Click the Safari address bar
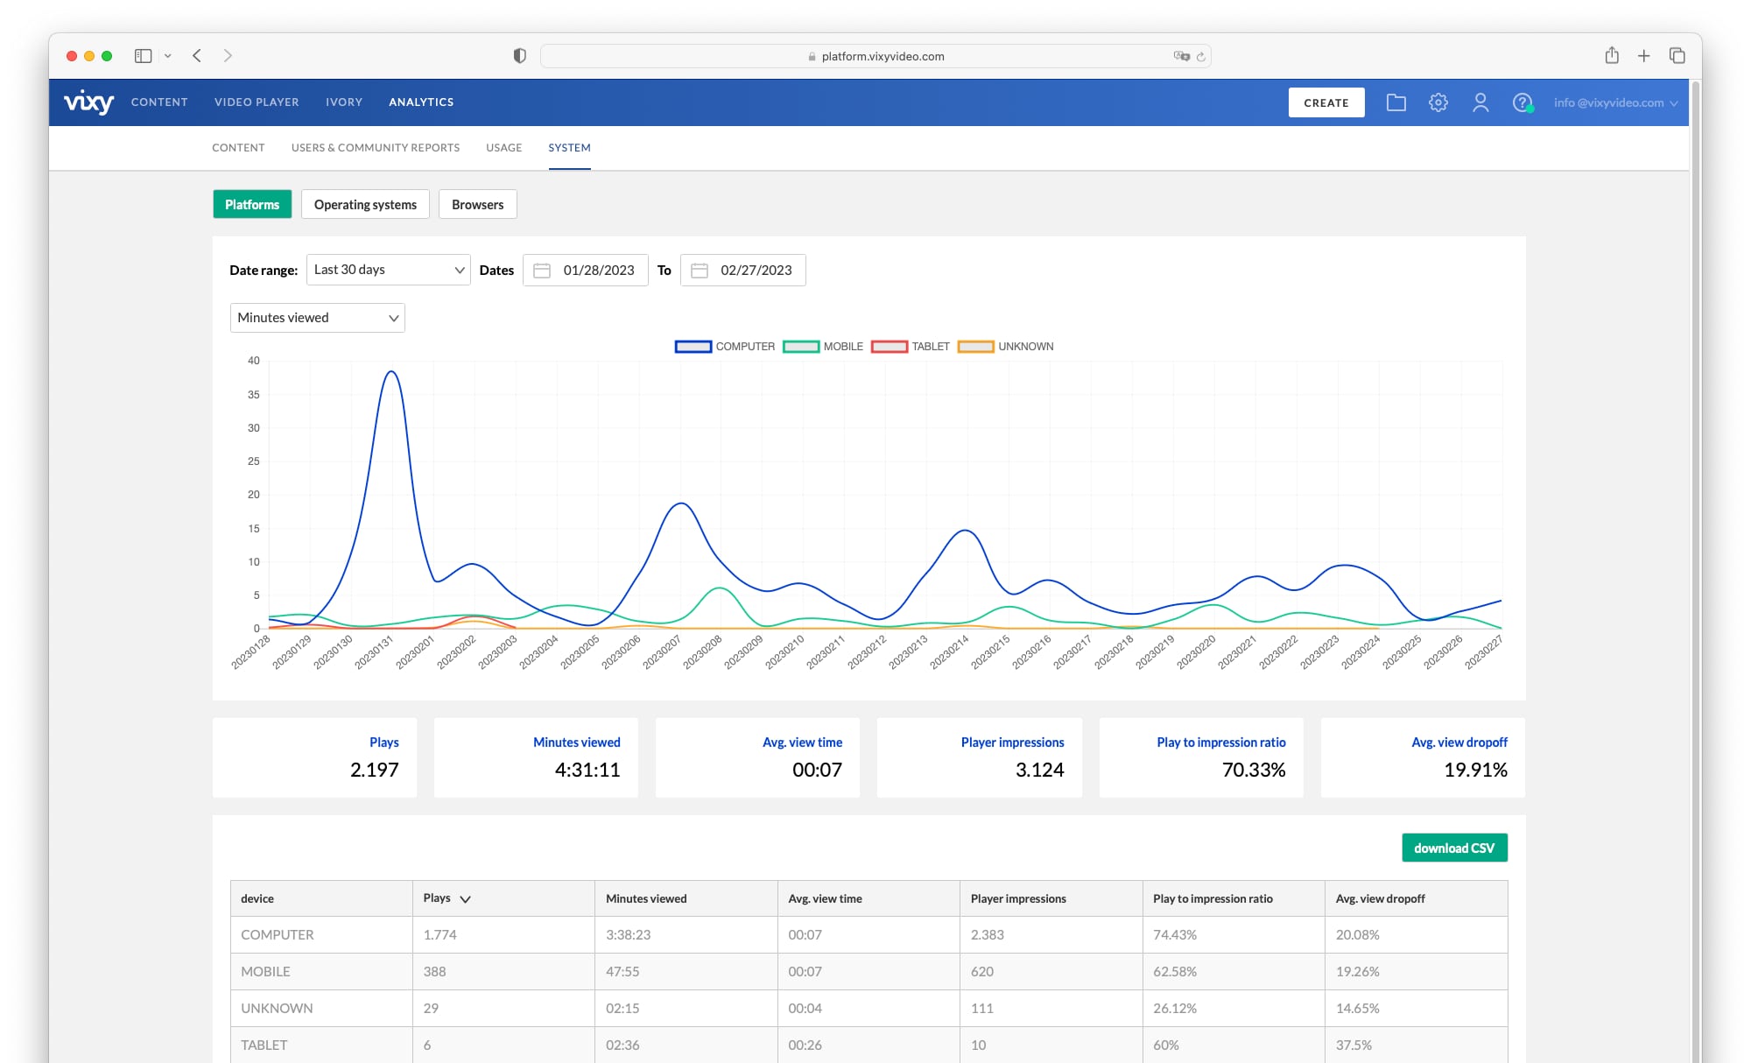 coord(875,56)
